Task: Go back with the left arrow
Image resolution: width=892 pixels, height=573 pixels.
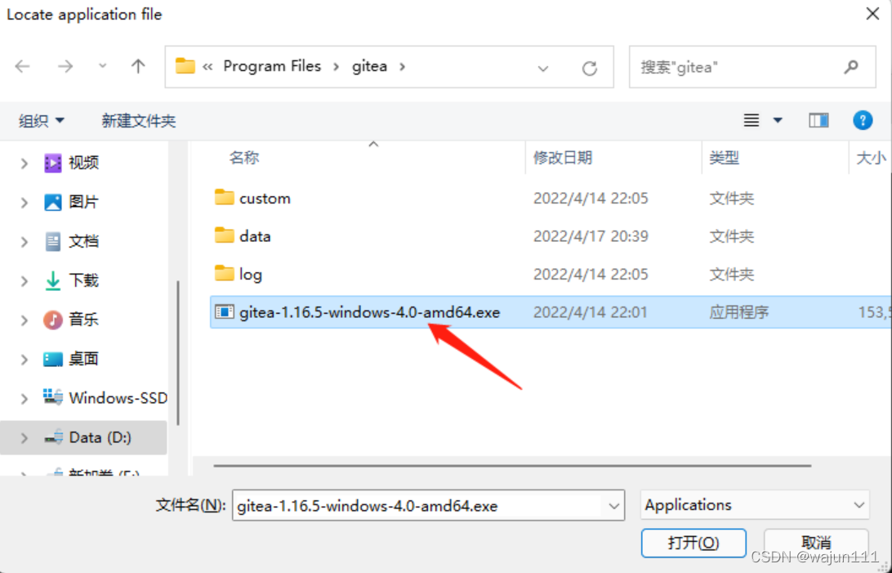Action: pyautogui.click(x=22, y=66)
